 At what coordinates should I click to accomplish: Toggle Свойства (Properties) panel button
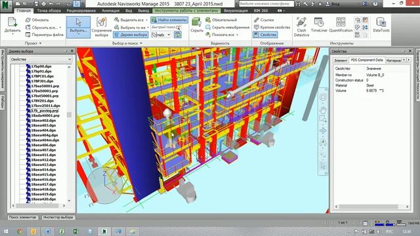point(265,35)
